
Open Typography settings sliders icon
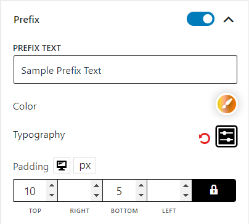tap(226, 137)
